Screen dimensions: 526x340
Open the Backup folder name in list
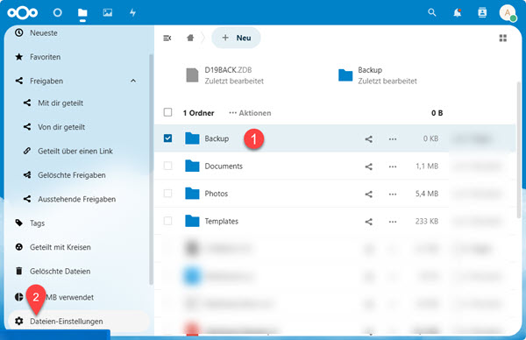pyautogui.click(x=217, y=138)
